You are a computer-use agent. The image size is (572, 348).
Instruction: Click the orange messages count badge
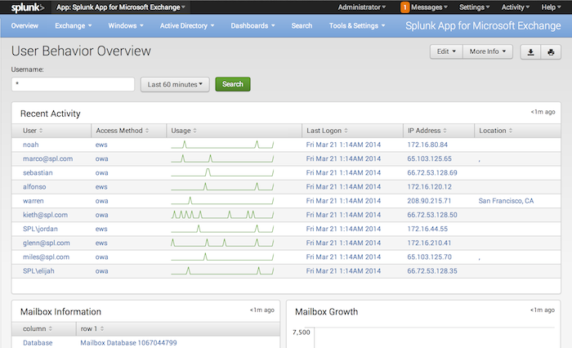[x=404, y=7]
